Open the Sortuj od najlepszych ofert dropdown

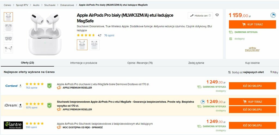[246, 72]
